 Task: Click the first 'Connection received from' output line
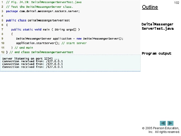[32, 61]
